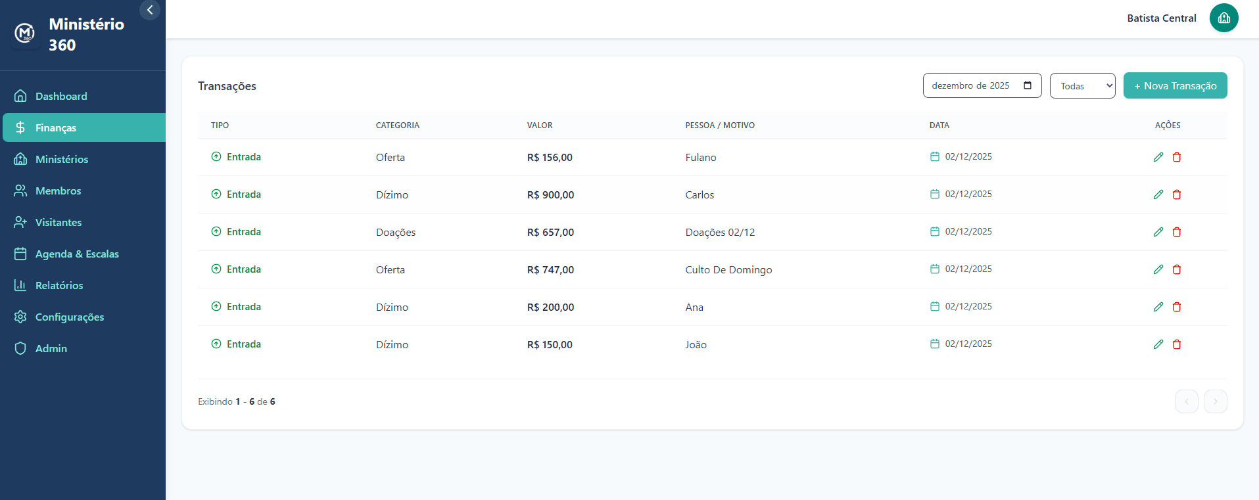Image resolution: width=1259 pixels, height=500 pixels.
Task: Click the next page arrow button
Action: point(1215,401)
